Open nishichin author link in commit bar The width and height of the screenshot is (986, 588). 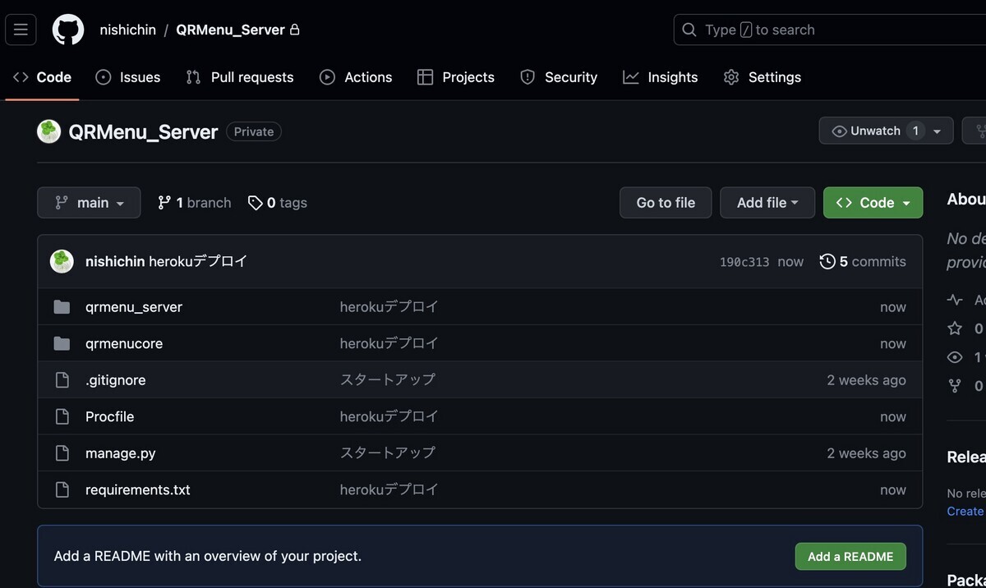click(115, 261)
